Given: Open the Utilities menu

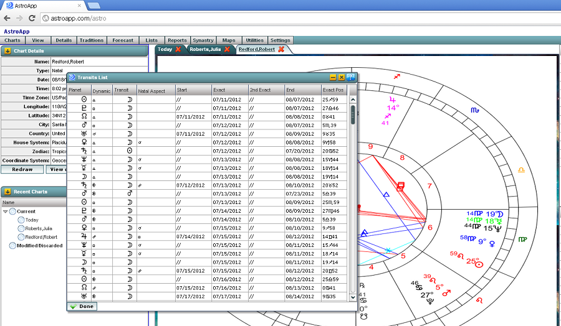Looking at the screenshot, I should coord(254,40).
